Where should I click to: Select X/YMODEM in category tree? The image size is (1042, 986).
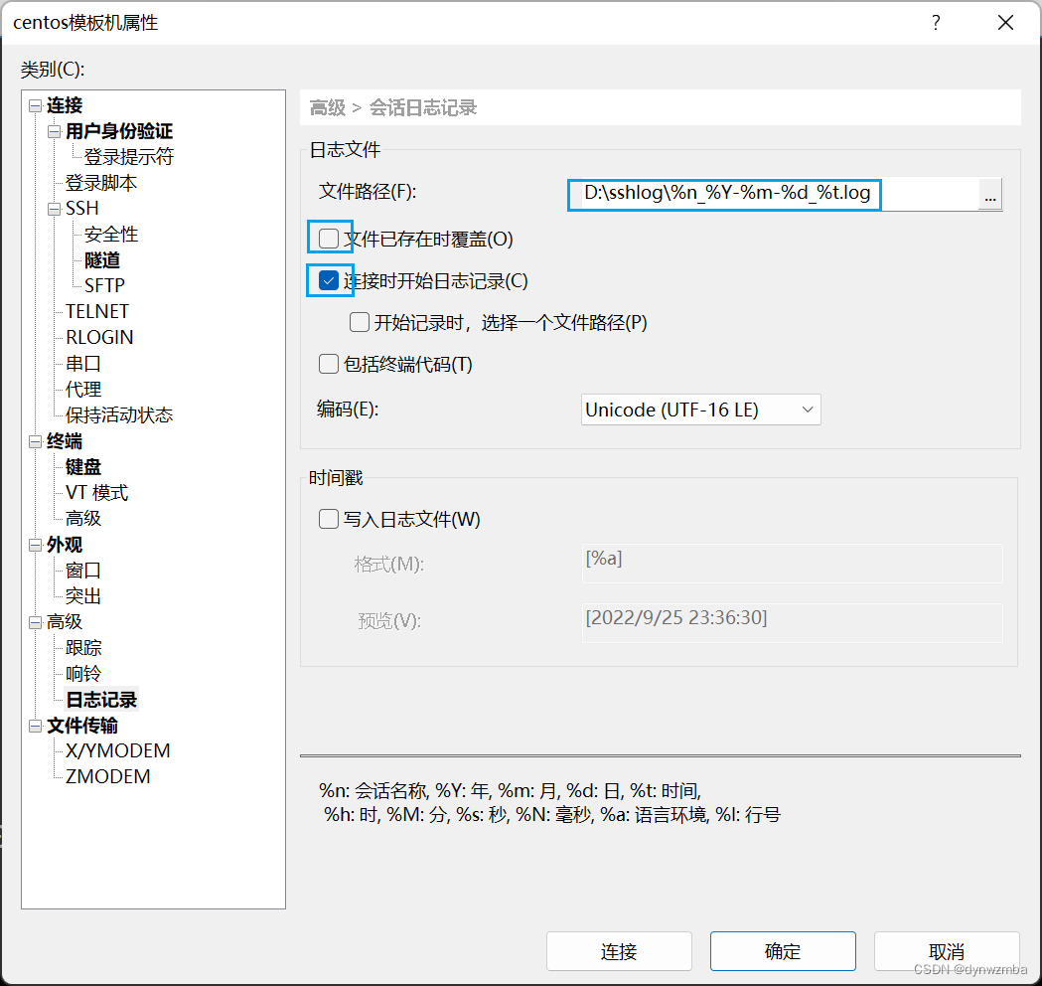117,751
